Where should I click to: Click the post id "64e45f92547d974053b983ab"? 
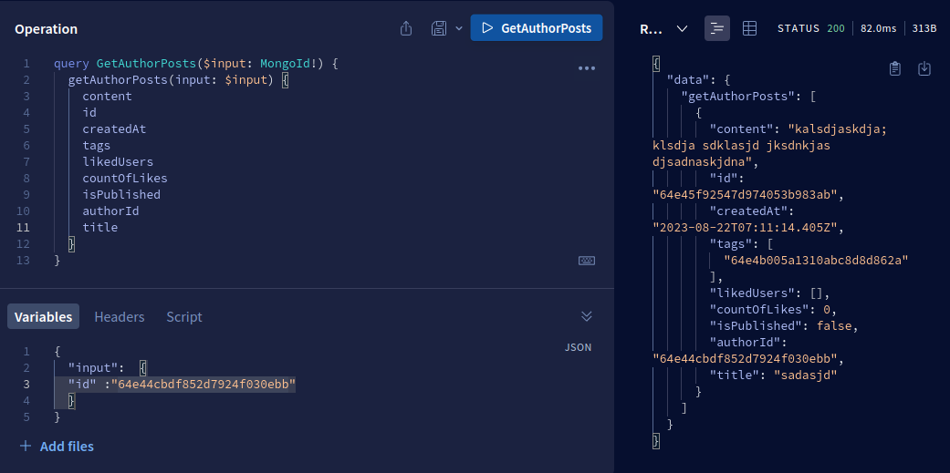746,195
